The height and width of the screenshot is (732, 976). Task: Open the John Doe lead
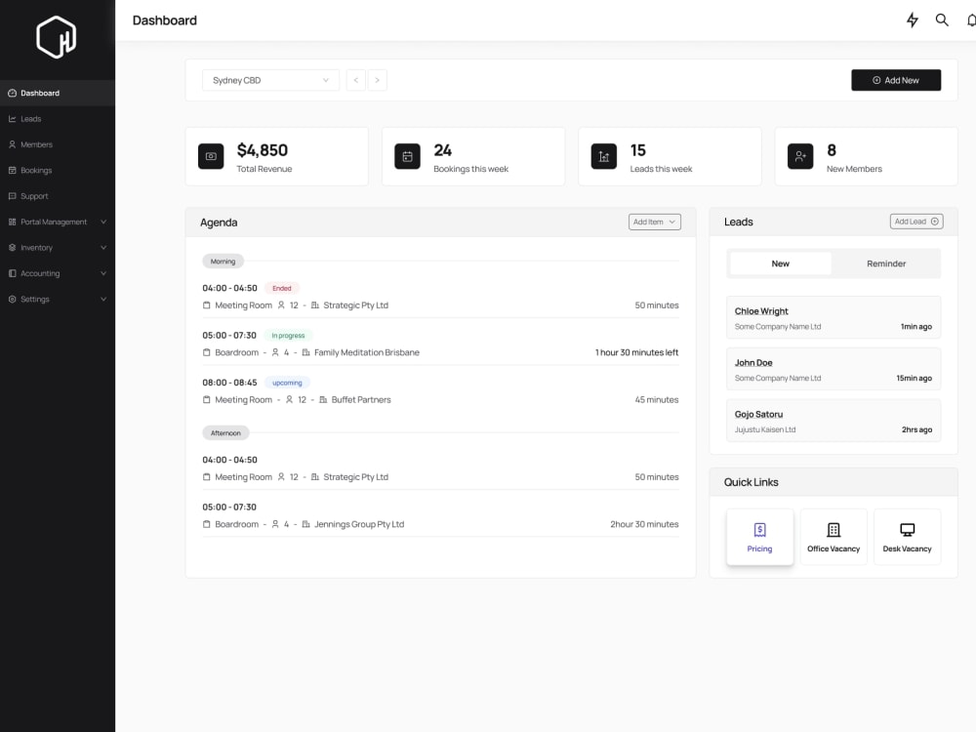(834, 369)
